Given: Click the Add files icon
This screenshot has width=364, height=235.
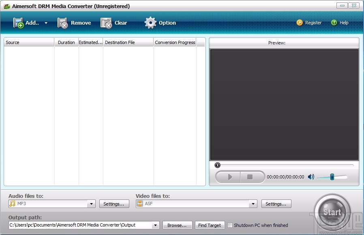Looking at the screenshot, I should tap(18, 23).
